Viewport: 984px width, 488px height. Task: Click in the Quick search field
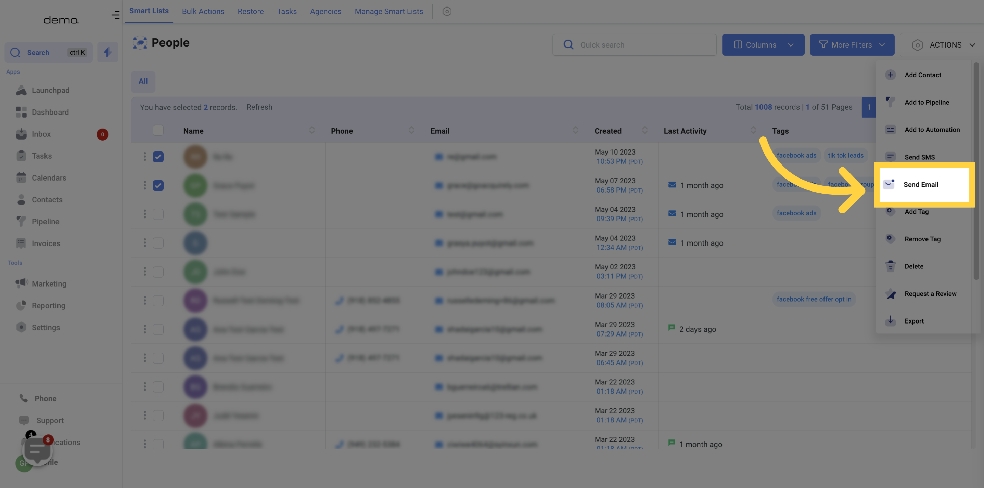coord(634,45)
